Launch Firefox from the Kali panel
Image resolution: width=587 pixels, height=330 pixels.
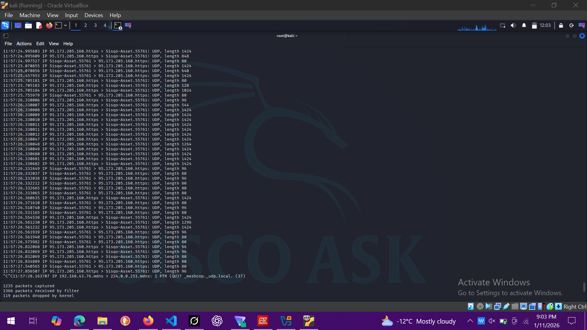[49, 25]
